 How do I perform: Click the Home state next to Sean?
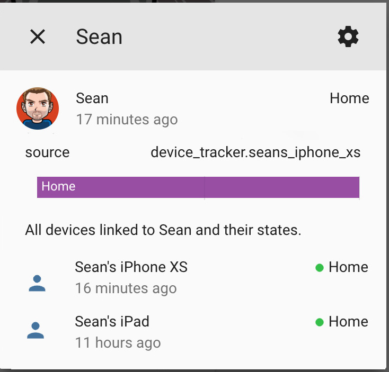pos(349,98)
